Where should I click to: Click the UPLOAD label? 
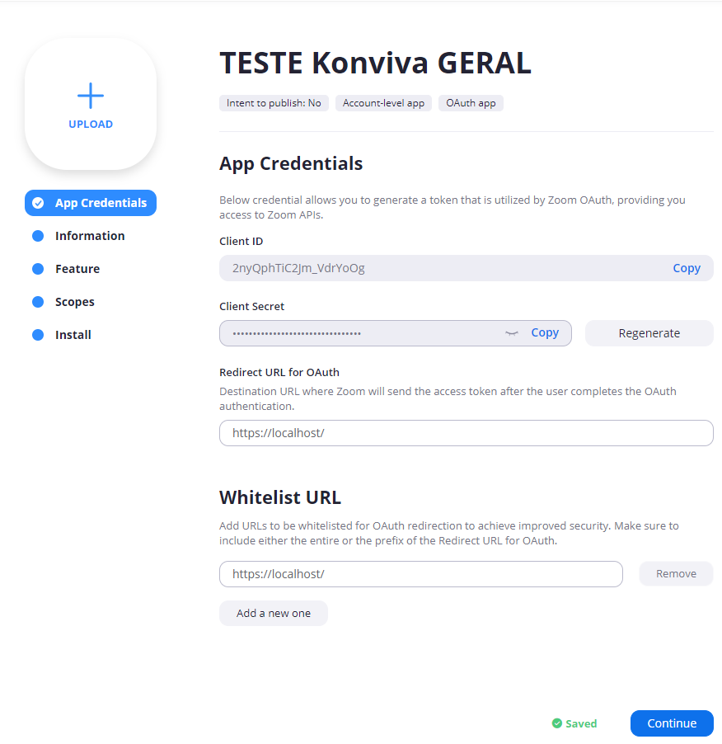91,125
